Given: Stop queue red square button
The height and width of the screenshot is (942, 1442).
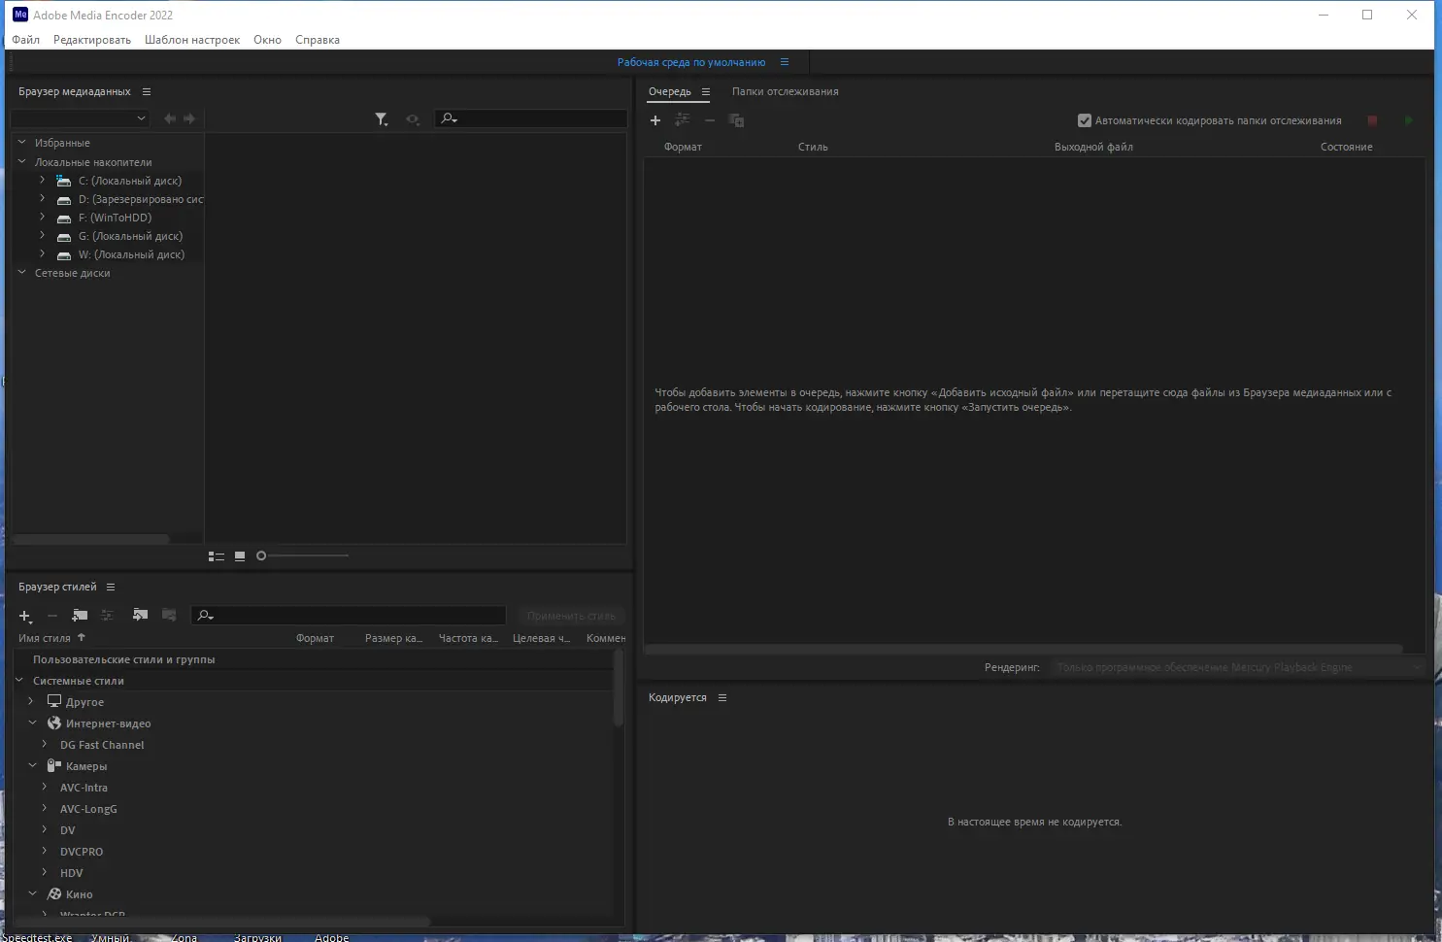Looking at the screenshot, I should pyautogui.click(x=1372, y=120).
